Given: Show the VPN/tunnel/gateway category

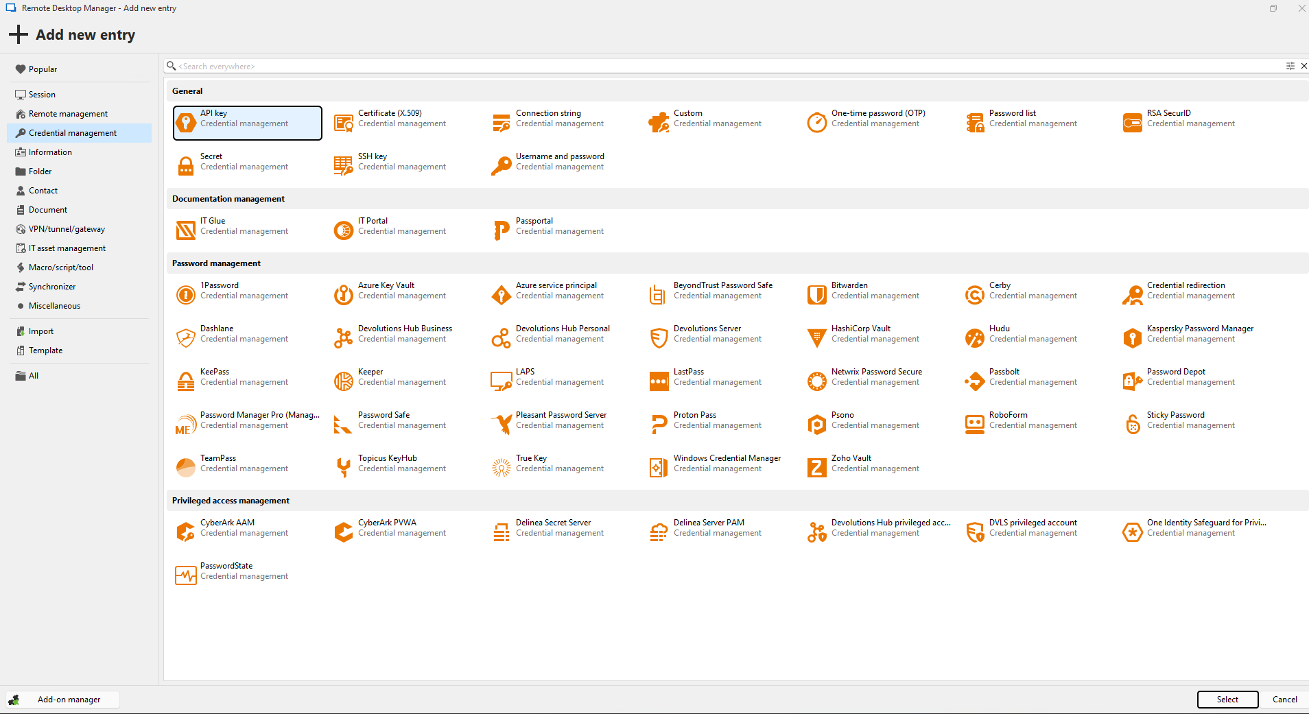Looking at the screenshot, I should click(79, 229).
